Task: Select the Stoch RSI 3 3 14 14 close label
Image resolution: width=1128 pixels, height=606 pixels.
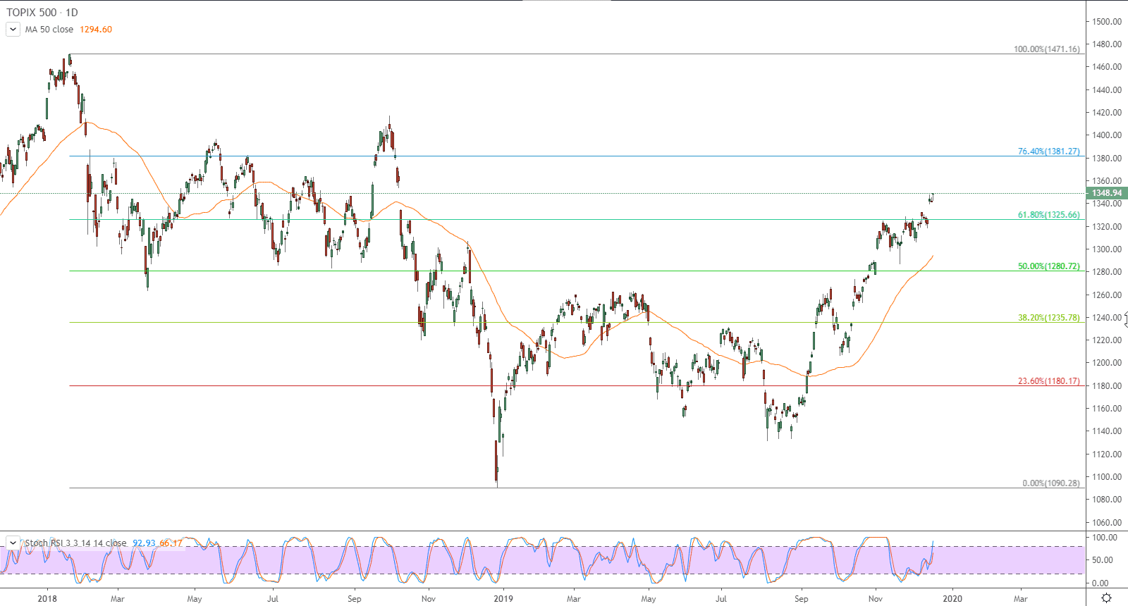Action: 76,543
